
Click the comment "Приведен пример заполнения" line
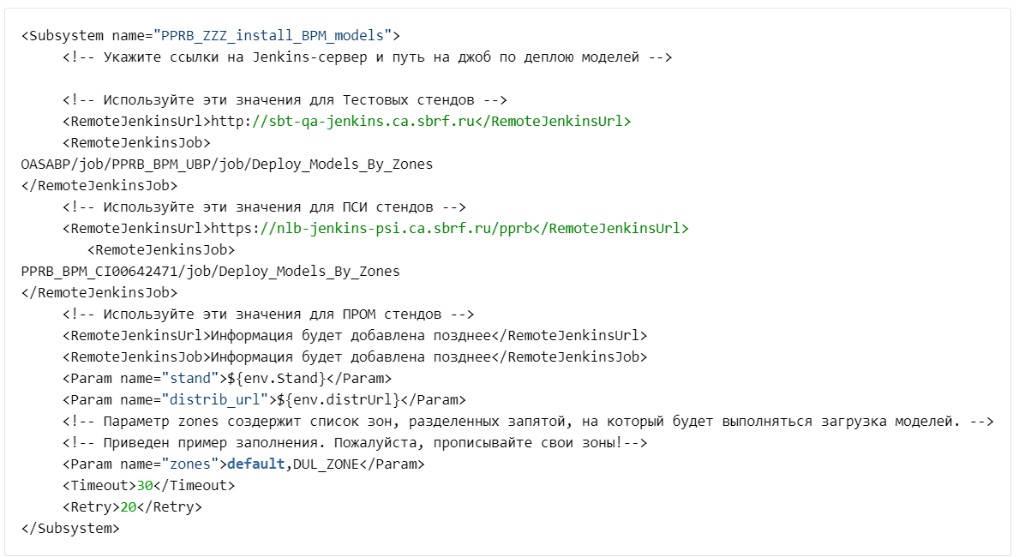[x=354, y=443]
